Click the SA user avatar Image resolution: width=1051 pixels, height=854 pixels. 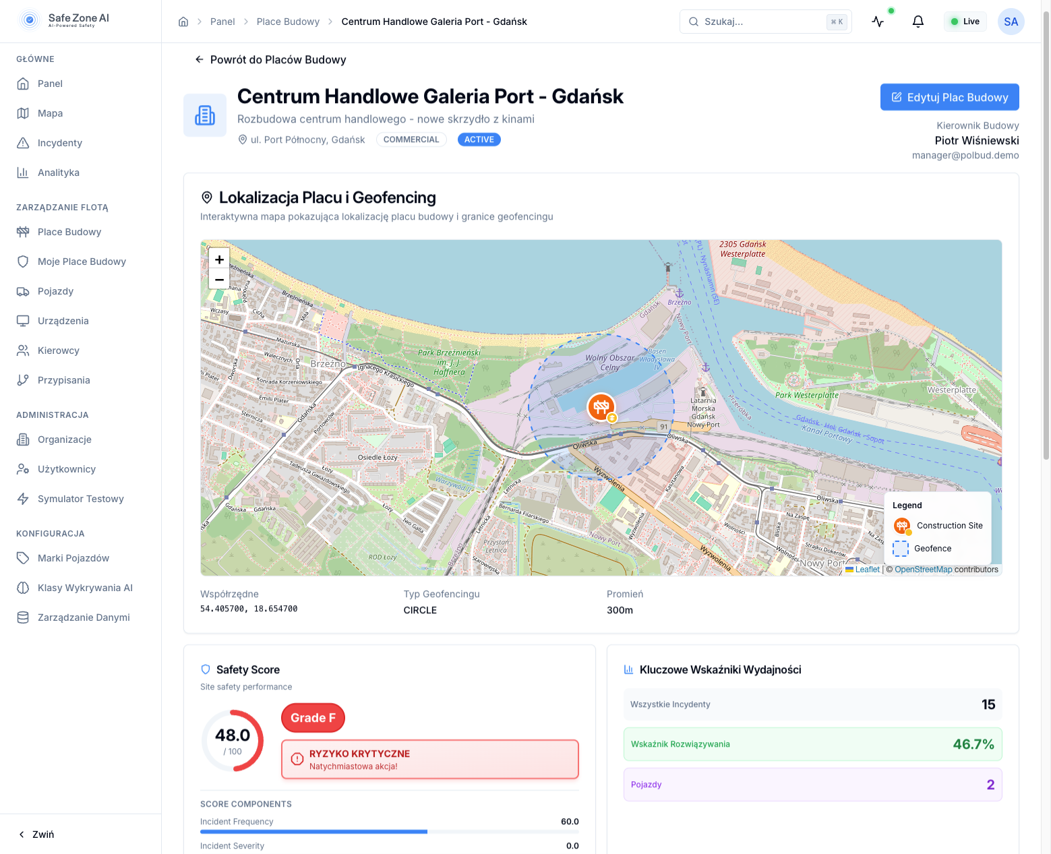point(1011,22)
